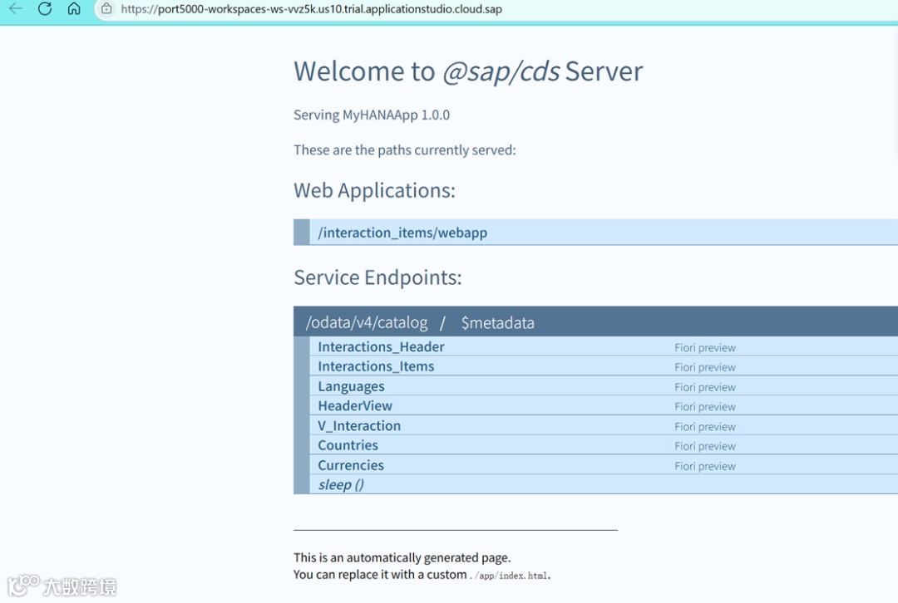Open Fiori preview for Countries
The image size is (898, 603).
(x=705, y=446)
